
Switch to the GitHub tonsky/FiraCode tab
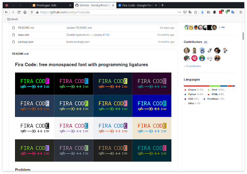click(x=95, y=5)
